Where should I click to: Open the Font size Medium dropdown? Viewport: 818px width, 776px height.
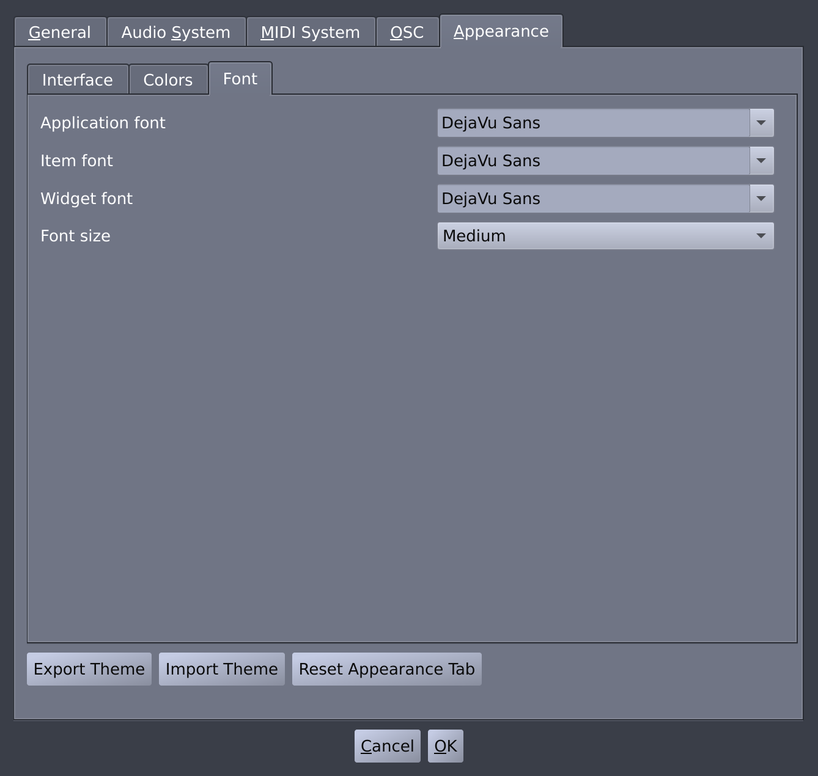click(x=605, y=236)
